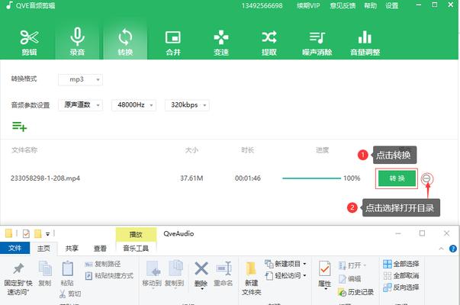Viewport: 460px width, 305px height.
Task: Switch to 共享 tab in Explorer
Action: (x=72, y=249)
